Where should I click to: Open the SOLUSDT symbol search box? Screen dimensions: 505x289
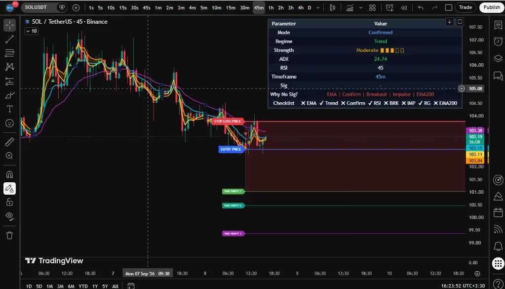39,7
